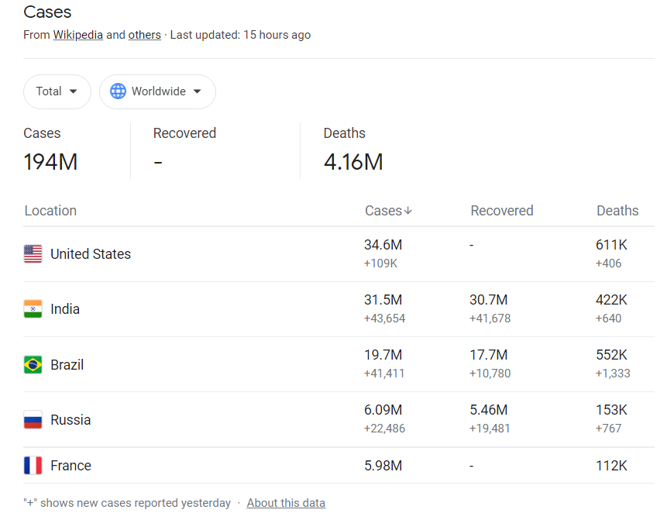Select the Russia row name

coord(70,420)
